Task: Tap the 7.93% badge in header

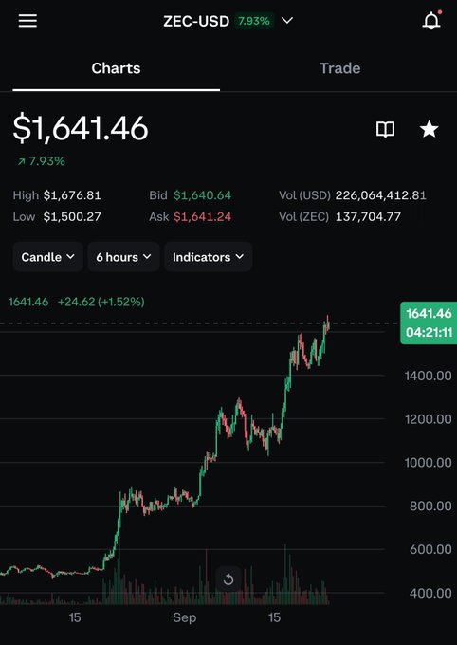Action: [x=254, y=21]
